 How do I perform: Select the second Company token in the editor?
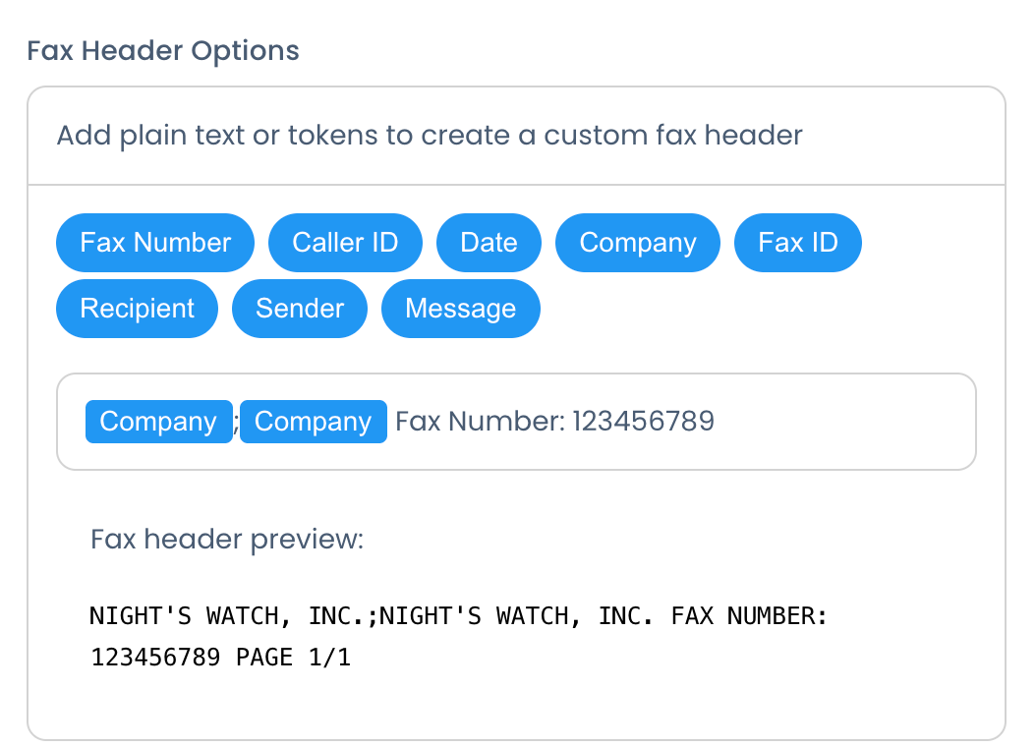(313, 421)
